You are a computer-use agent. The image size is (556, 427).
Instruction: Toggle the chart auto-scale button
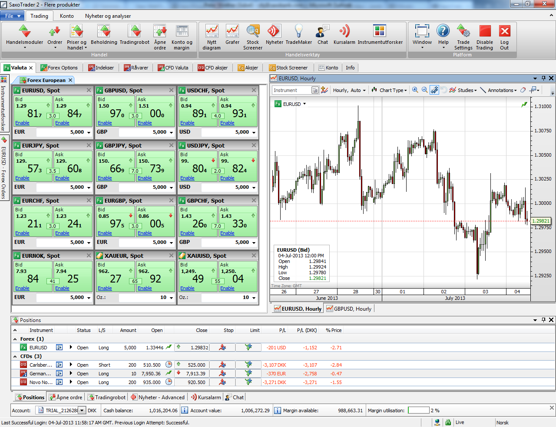(434, 90)
